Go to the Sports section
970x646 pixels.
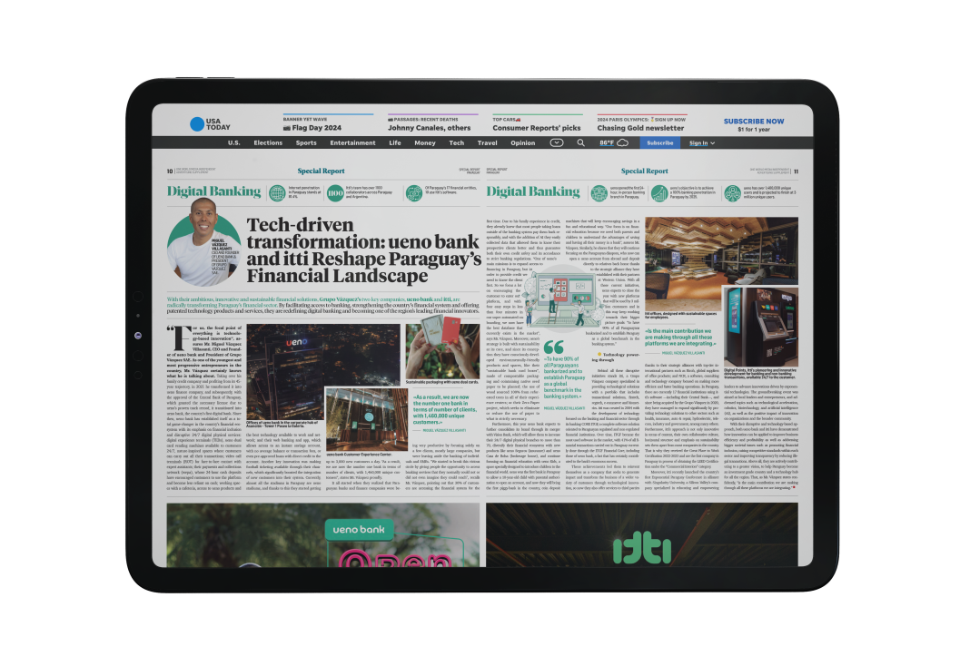[x=306, y=142]
